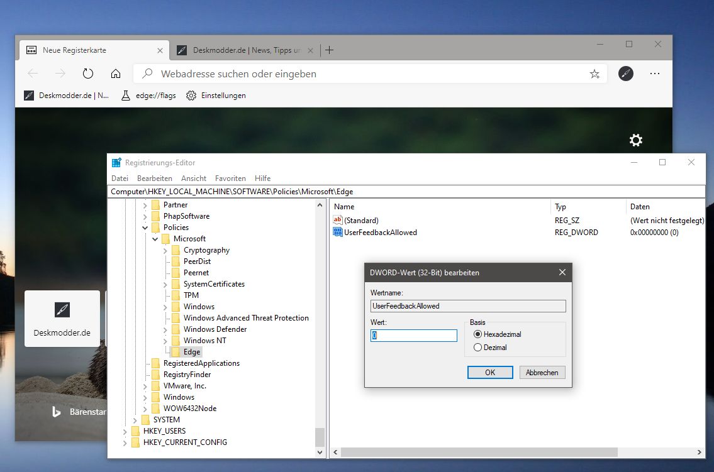Select the VMware, Inc. tree item
The image size is (714, 472).
pos(185,386)
